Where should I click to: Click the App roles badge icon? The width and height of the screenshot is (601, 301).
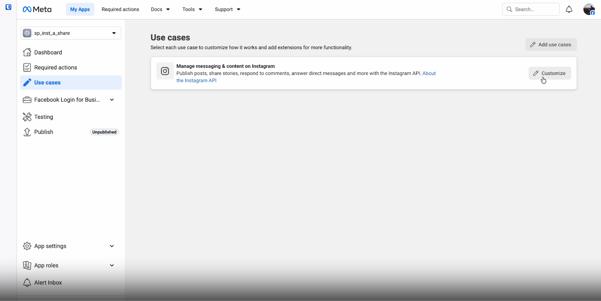[x=27, y=265]
